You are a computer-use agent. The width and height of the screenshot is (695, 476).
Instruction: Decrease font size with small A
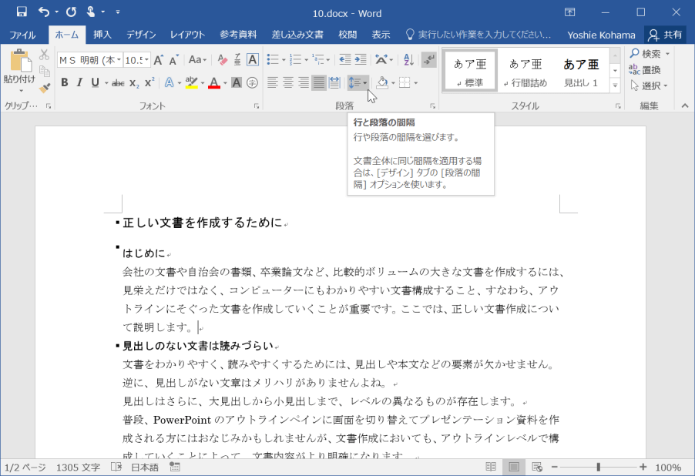tap(173, 60)
